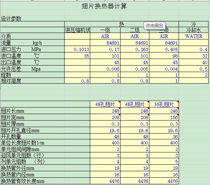Click cooling water outlet temperature 40
The height and width of the screenshot is (185, 210).
[194, 62]
